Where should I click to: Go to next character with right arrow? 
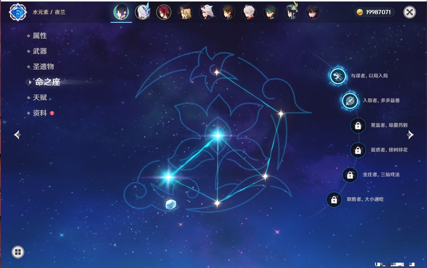point(410,135)
